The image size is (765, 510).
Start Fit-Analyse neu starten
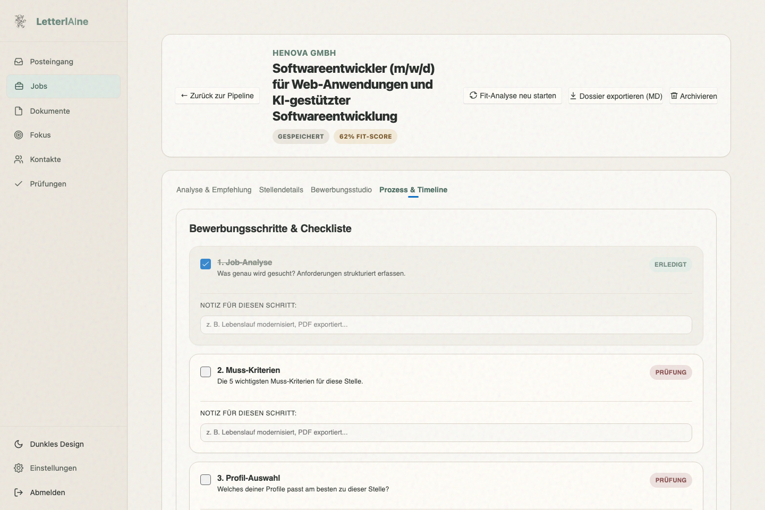tap(513, 96)
